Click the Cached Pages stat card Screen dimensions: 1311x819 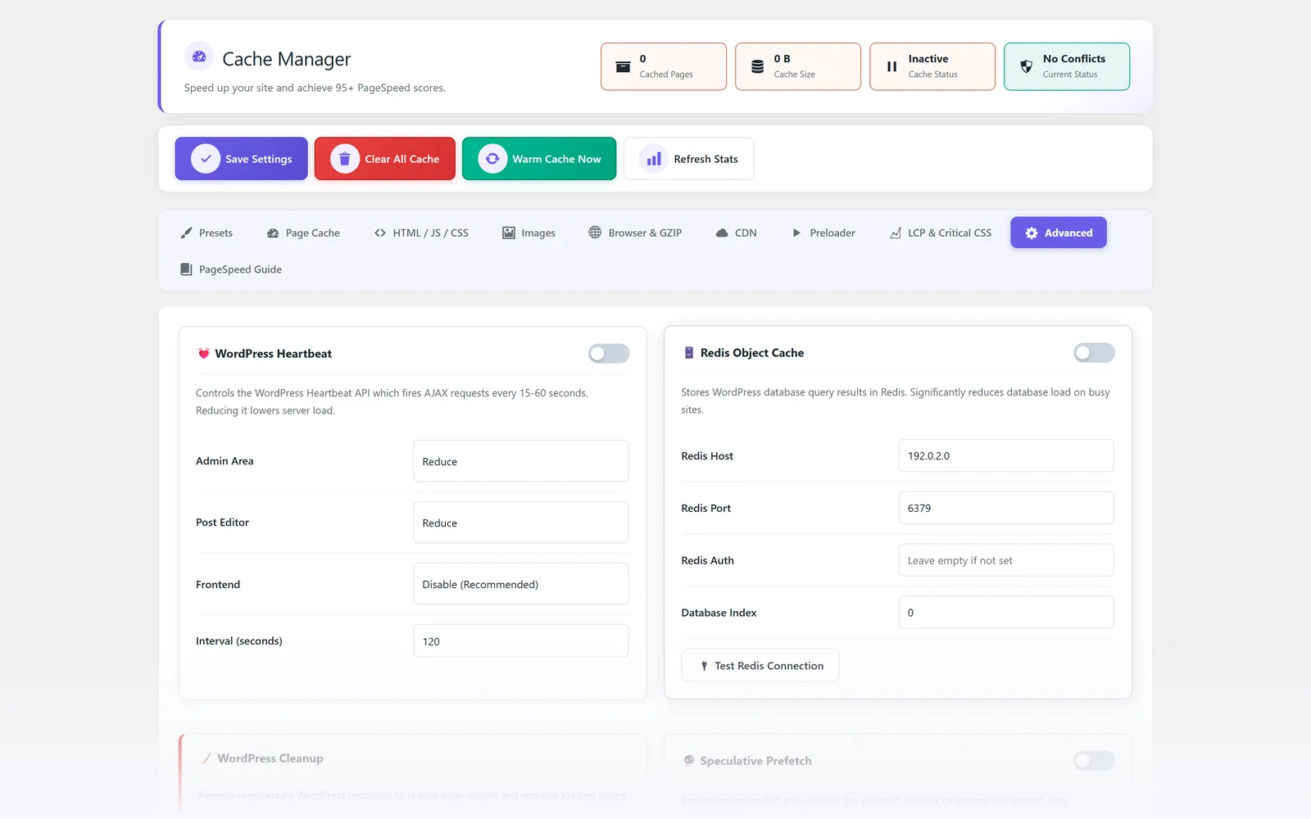[664, 66]
